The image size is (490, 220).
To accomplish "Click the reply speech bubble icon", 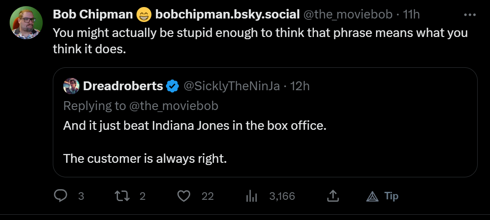I will [60, 196].
